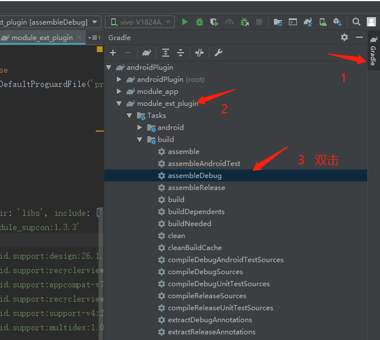This screenshot has width=380, height=340.
Task: Click the yellow warning marker in editor
Action: click(100, 49)
